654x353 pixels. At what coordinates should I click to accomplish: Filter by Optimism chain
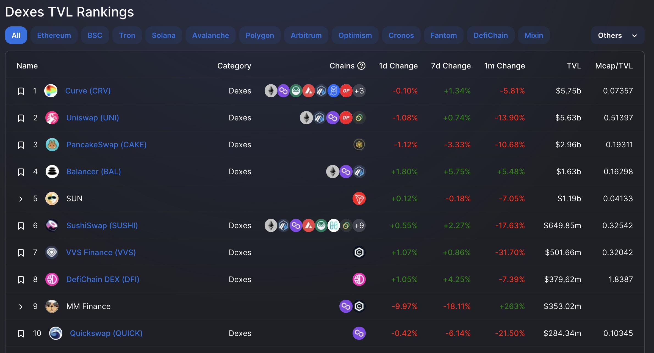(355, 35)
